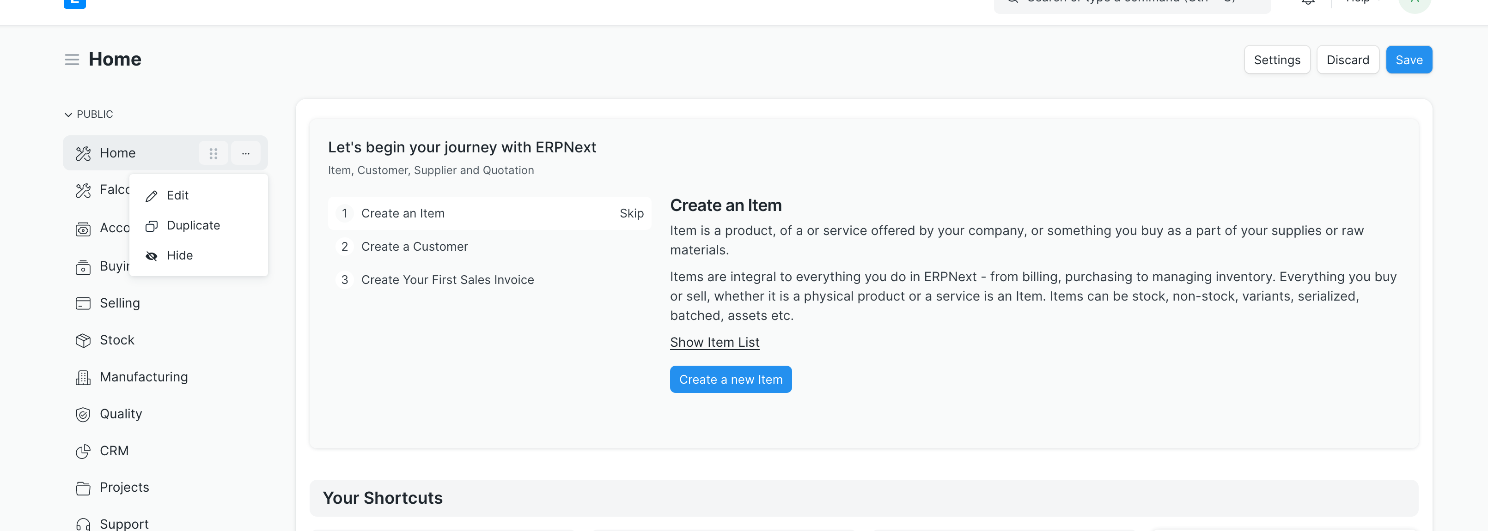Click the Falcon workspace icon
This screenshot has width=1488, height=531.
pyautogui.click(x=83, y=190)
